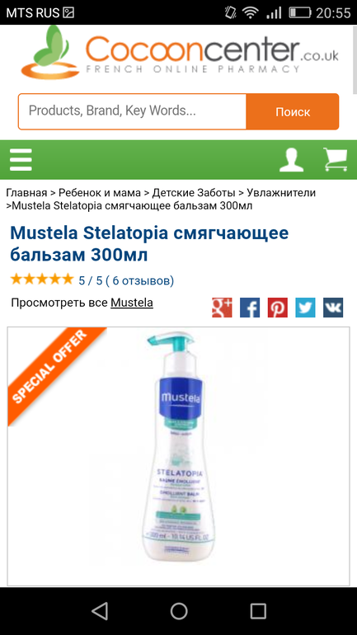Open the hamburger navigation menu

point(21,159)
